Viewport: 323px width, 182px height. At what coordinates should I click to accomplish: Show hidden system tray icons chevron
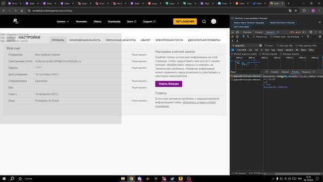coord(273,178)
